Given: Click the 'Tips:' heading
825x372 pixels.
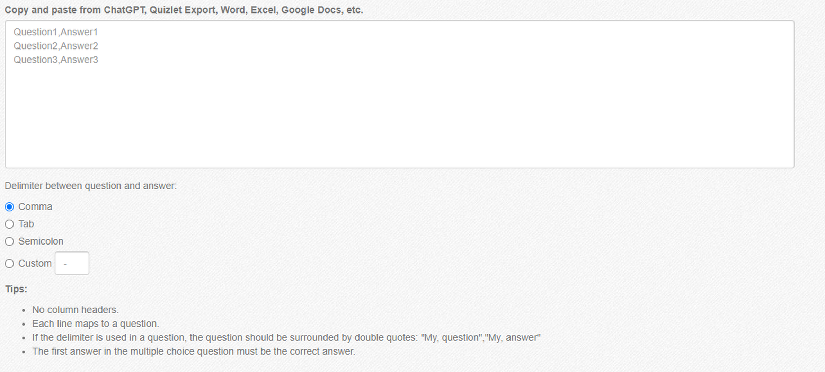Looking at the screenshot, I should (x=16, y=289).
